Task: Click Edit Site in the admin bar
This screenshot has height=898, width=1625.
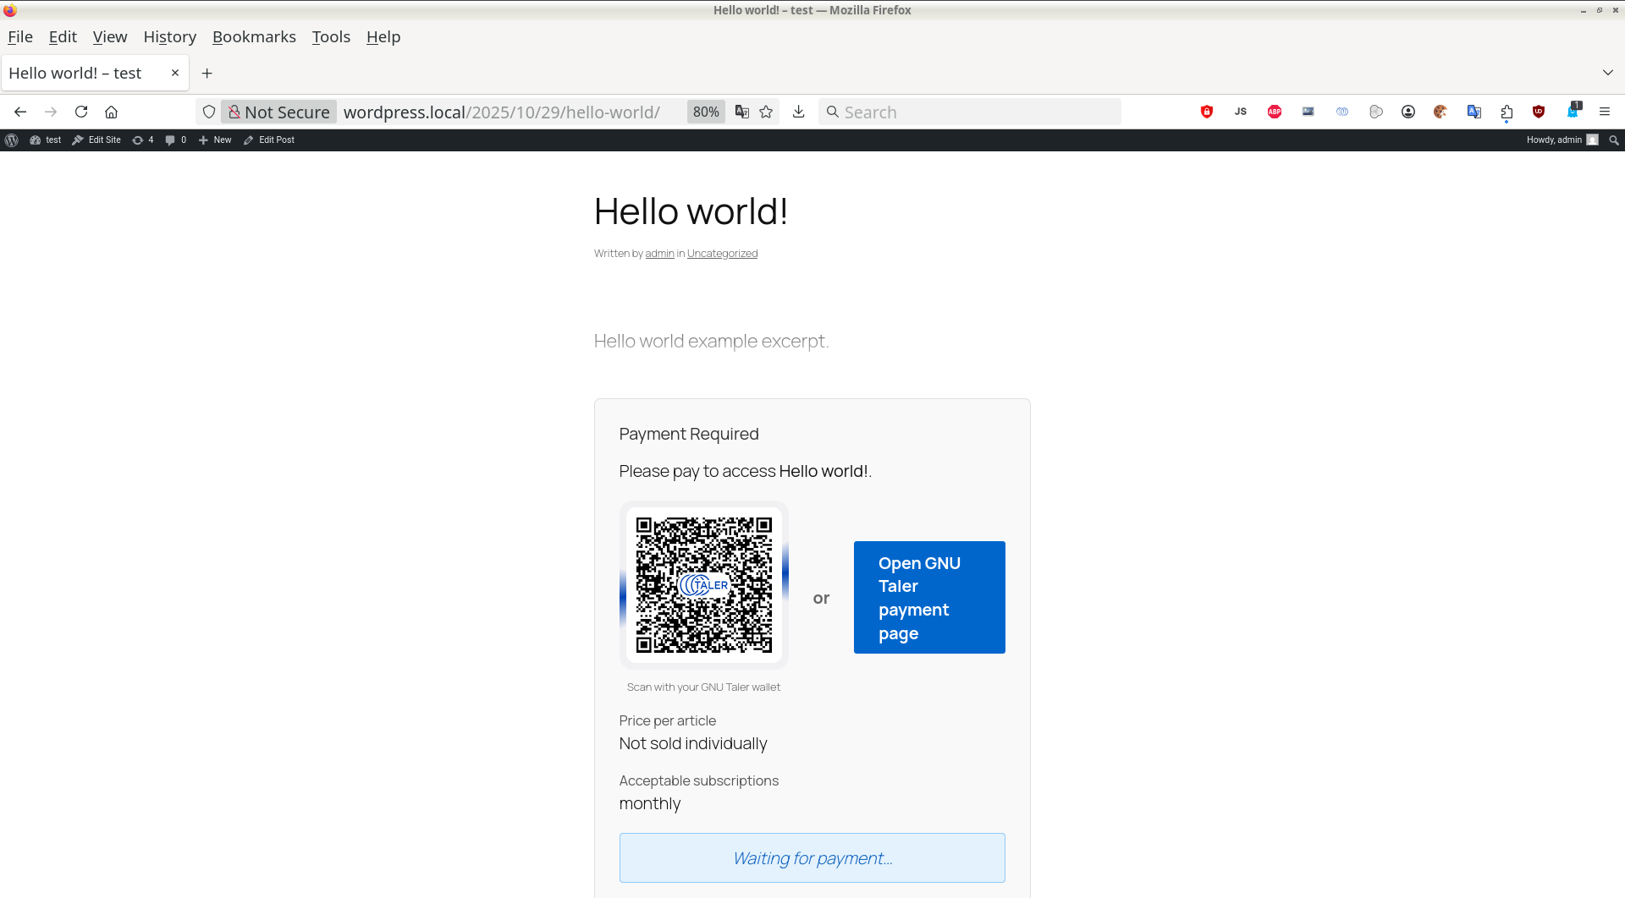Action: tap(96, 140)
